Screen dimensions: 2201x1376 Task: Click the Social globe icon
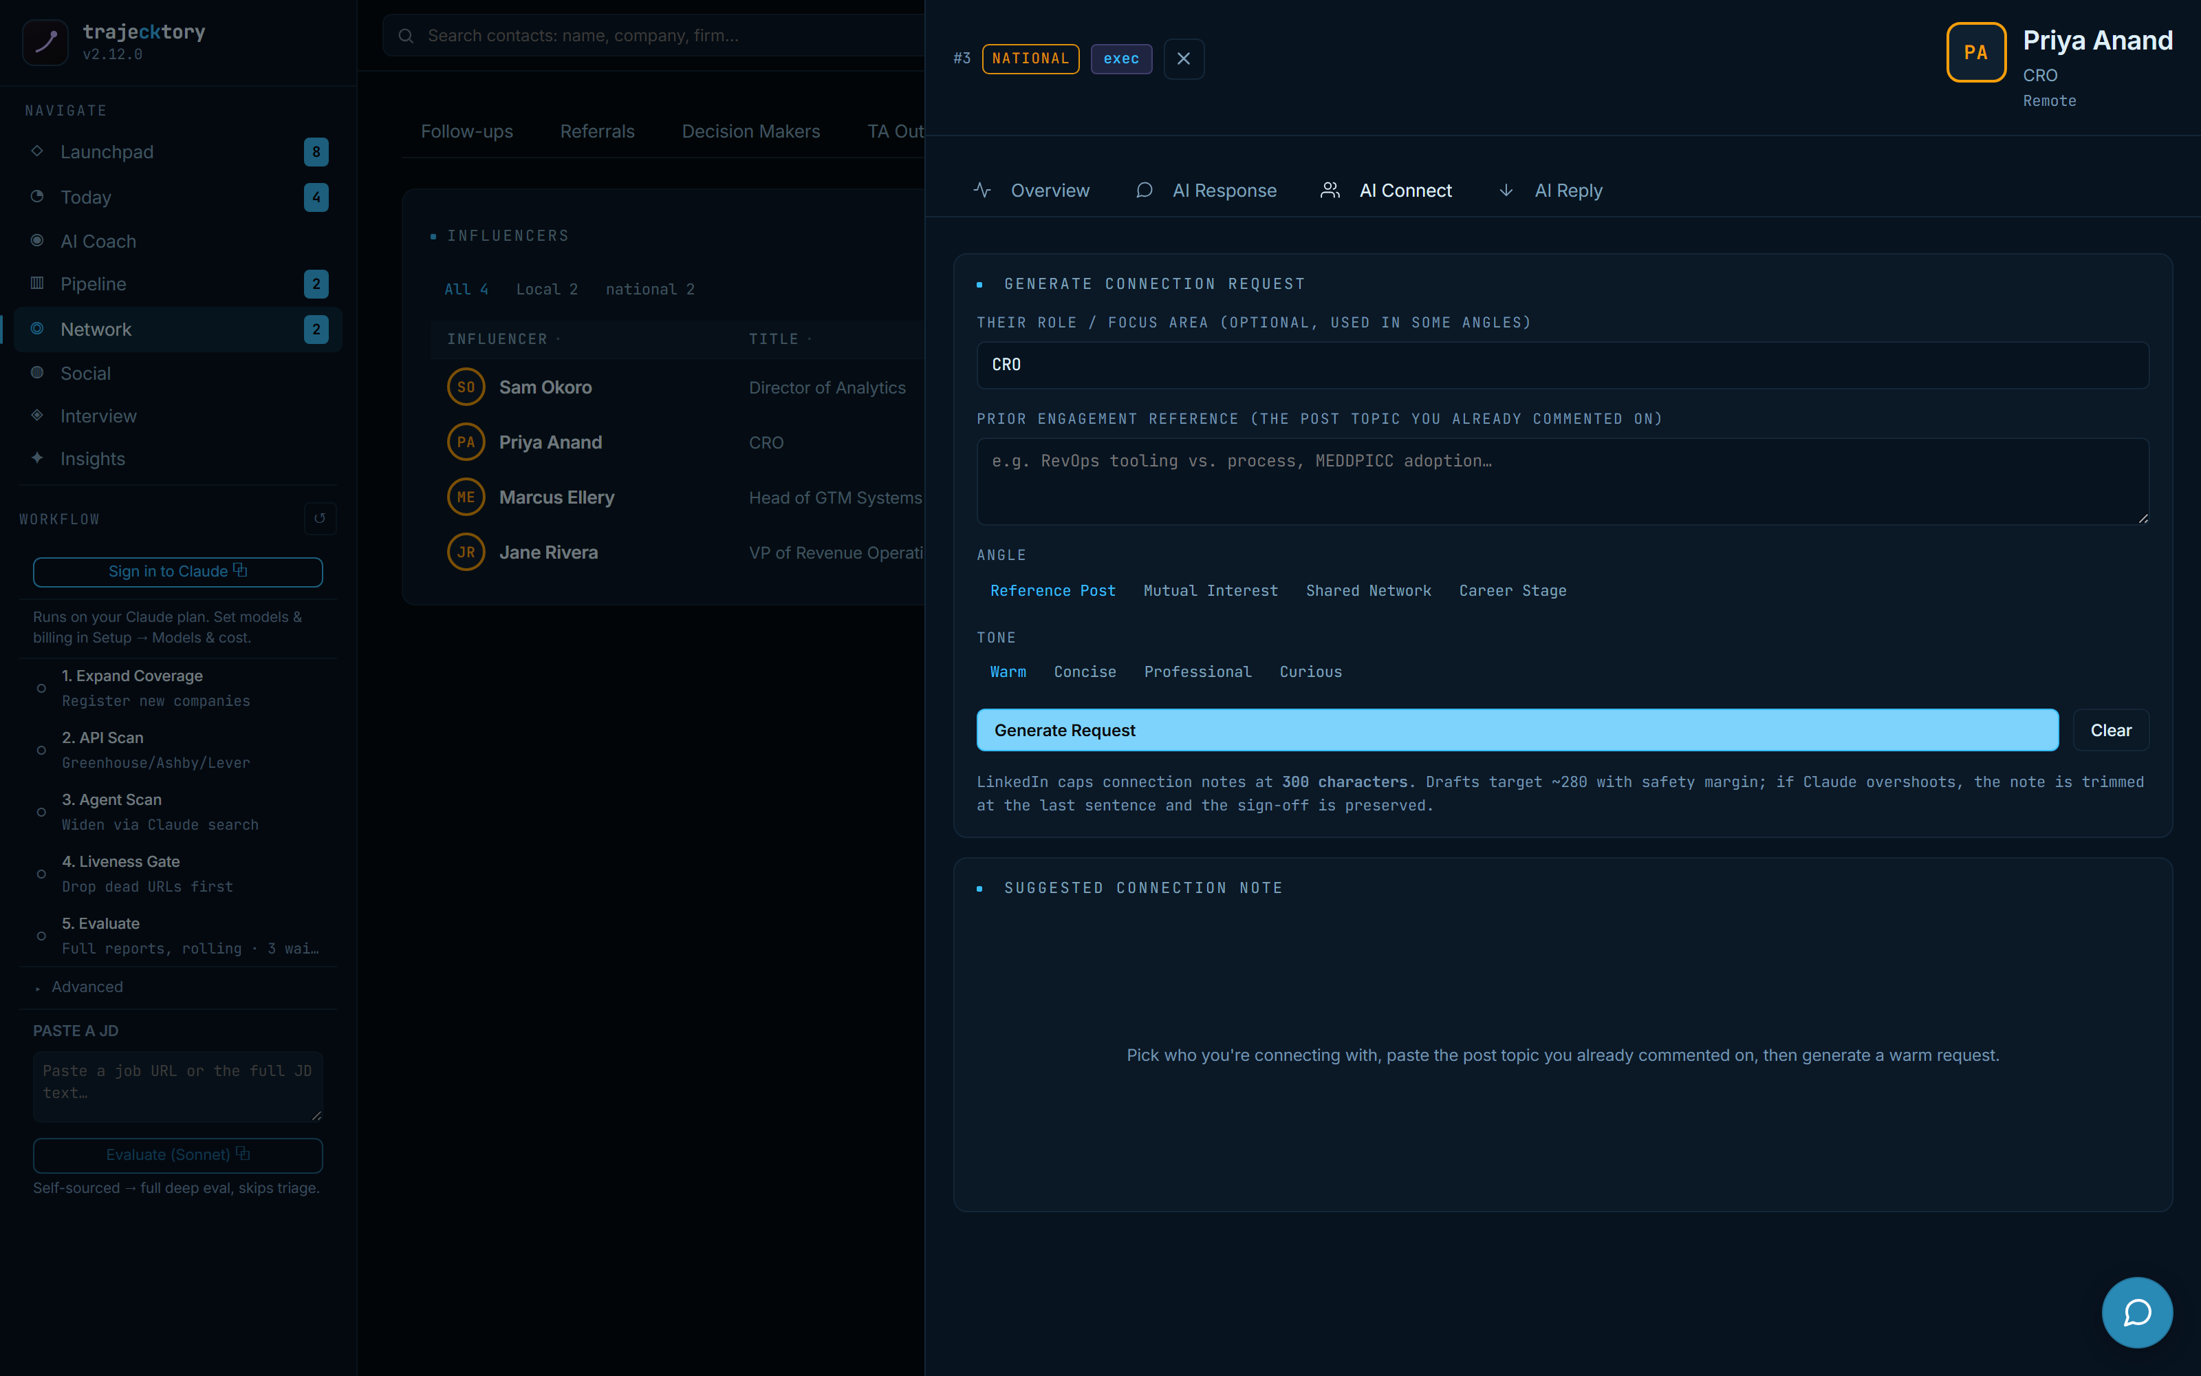[37, 372]
